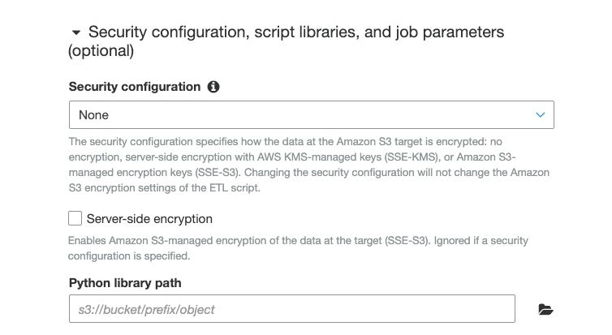This screenshot has height=335, width=612.
Task: Open the S3 folder browse icon
Action: [545, 309]
